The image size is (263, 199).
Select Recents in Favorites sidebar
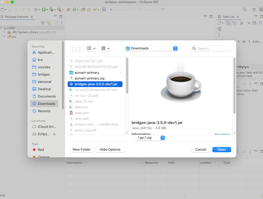coord(44,111)
